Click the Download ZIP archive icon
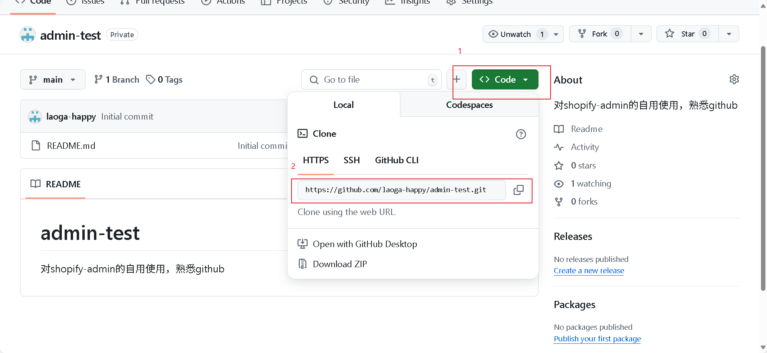 tap(302, 264)
